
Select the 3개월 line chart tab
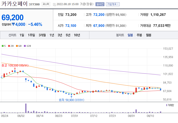tap(42, 35)
